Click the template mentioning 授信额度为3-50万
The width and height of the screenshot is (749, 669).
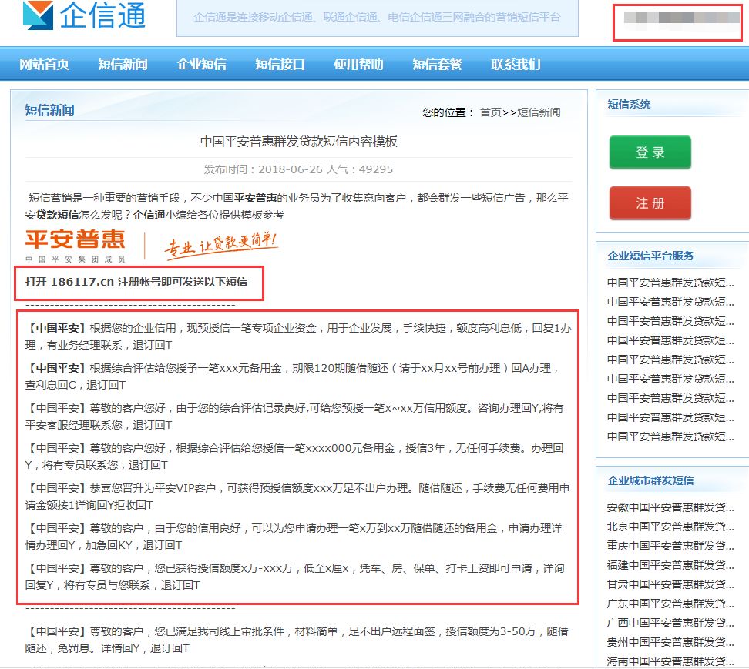click(x=297, y=640)
